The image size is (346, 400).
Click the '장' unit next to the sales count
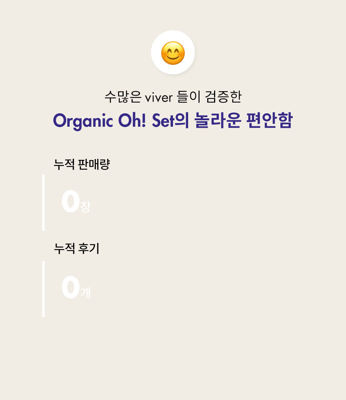85,207
